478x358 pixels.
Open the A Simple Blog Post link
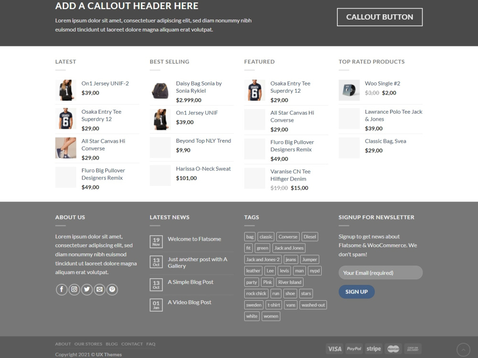coord(191,282)
